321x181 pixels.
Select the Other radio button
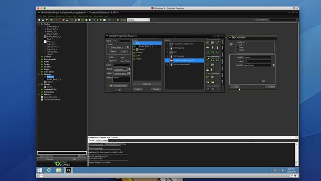[238, 47]
